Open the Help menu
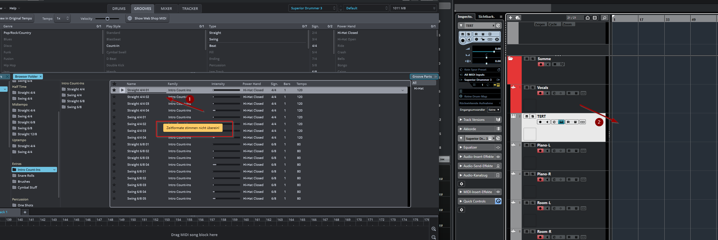This screenshot has height=240, width=718. tap(15, 8)
